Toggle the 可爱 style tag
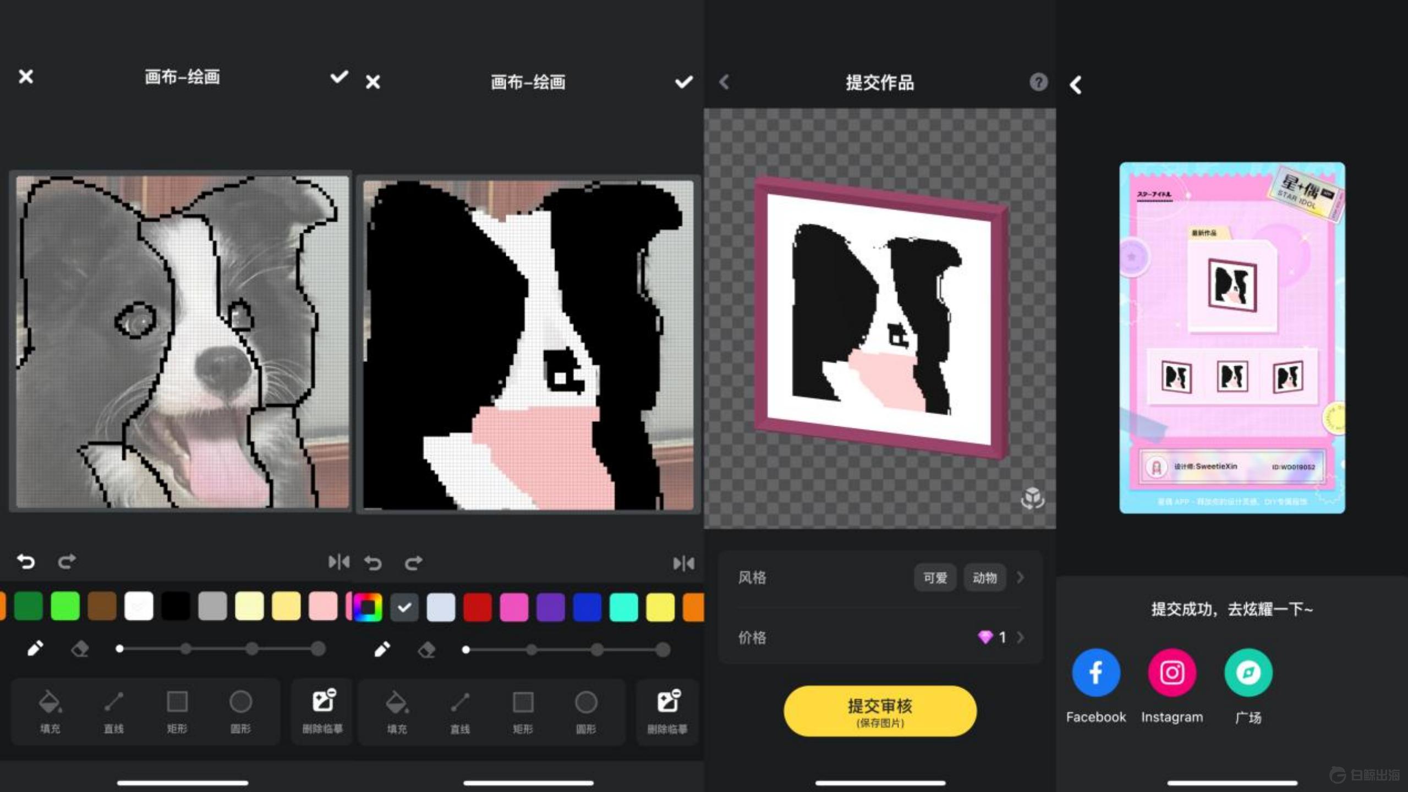The height and width of the screenshot is (792, 1408). pos(935,577)
